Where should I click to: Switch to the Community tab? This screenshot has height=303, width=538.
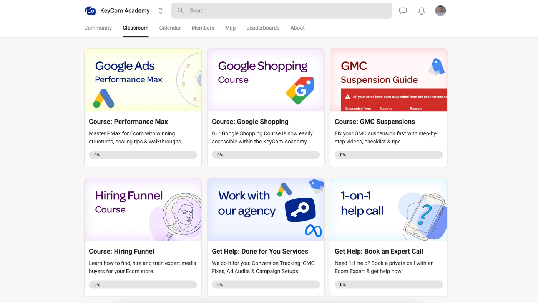pos(98,28)
